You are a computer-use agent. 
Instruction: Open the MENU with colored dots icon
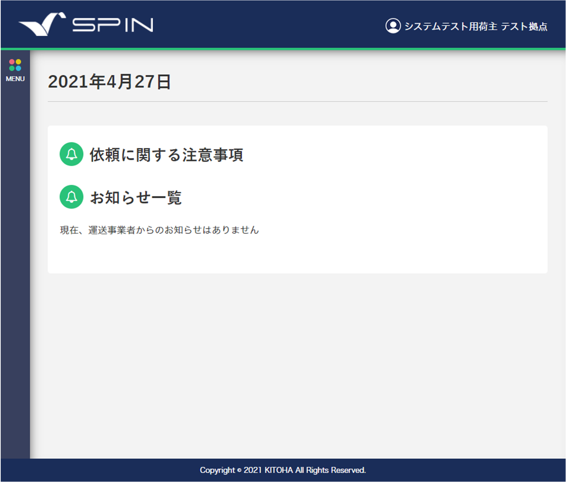[15, 70]
